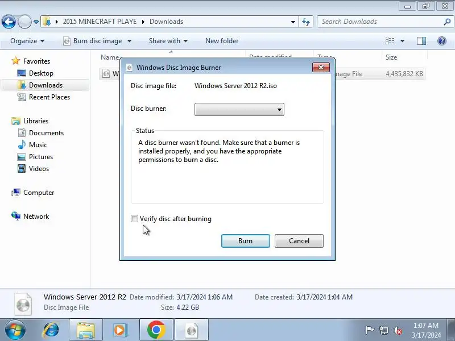Screen dimensions: 455x341
Task: Launch Internet Explorer from taskbar
Action: (51, 330)
